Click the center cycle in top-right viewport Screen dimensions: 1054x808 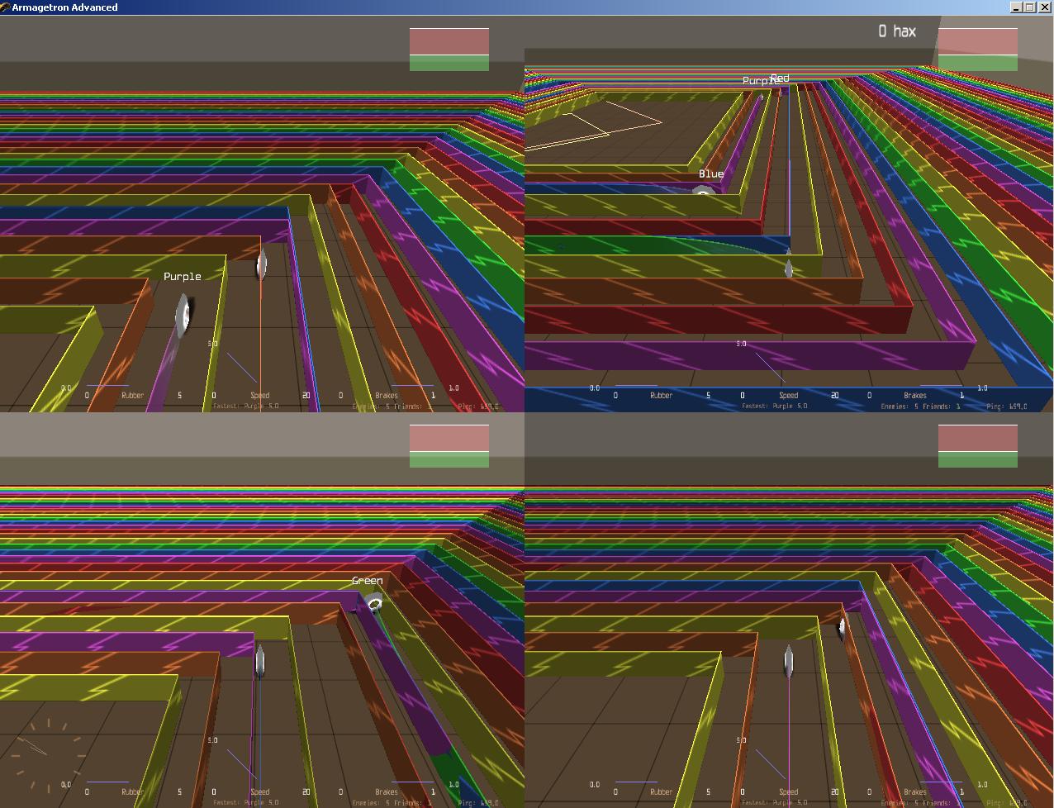(x=788, y=268)
